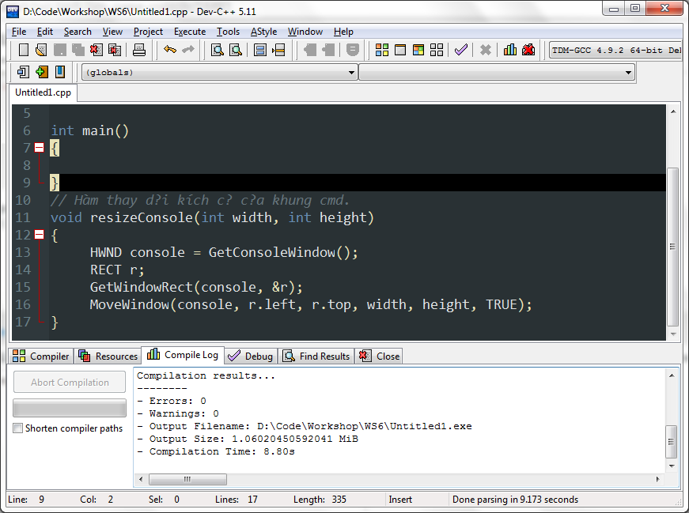Click the Find magnifier toolbar icon

(218, 50)
